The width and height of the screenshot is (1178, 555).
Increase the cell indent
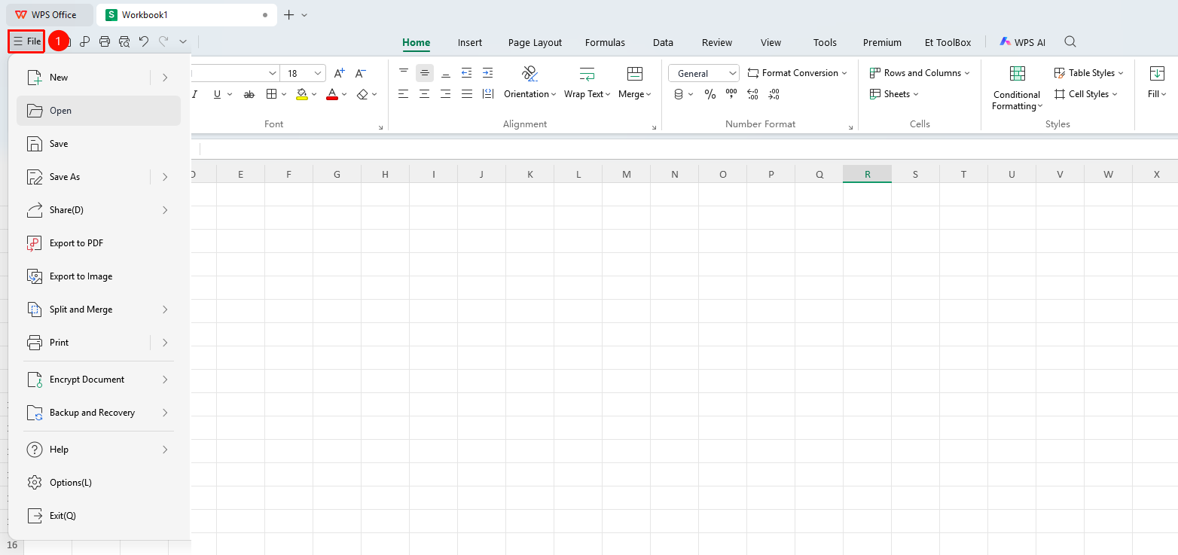487,73
